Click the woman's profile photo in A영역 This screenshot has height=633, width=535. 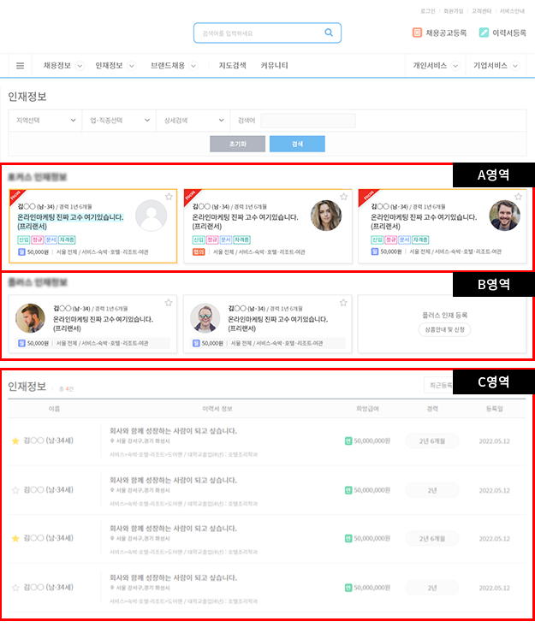click(325, 216)
